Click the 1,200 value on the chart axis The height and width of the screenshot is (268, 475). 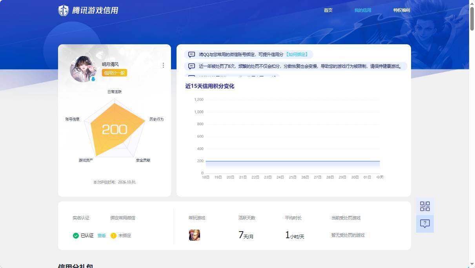click(199, 100)
